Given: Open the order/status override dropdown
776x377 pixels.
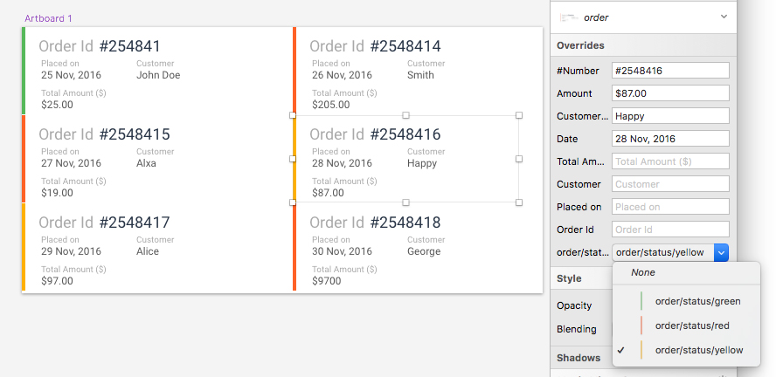Looking at the screenshot, I should (721, 252).
